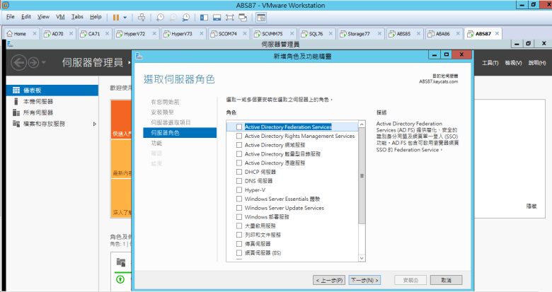This screenshot has height=292, width=552.
Task: Expand the 檔案和存放服務 sidebar arrow
Action: [x=95, y=124]
